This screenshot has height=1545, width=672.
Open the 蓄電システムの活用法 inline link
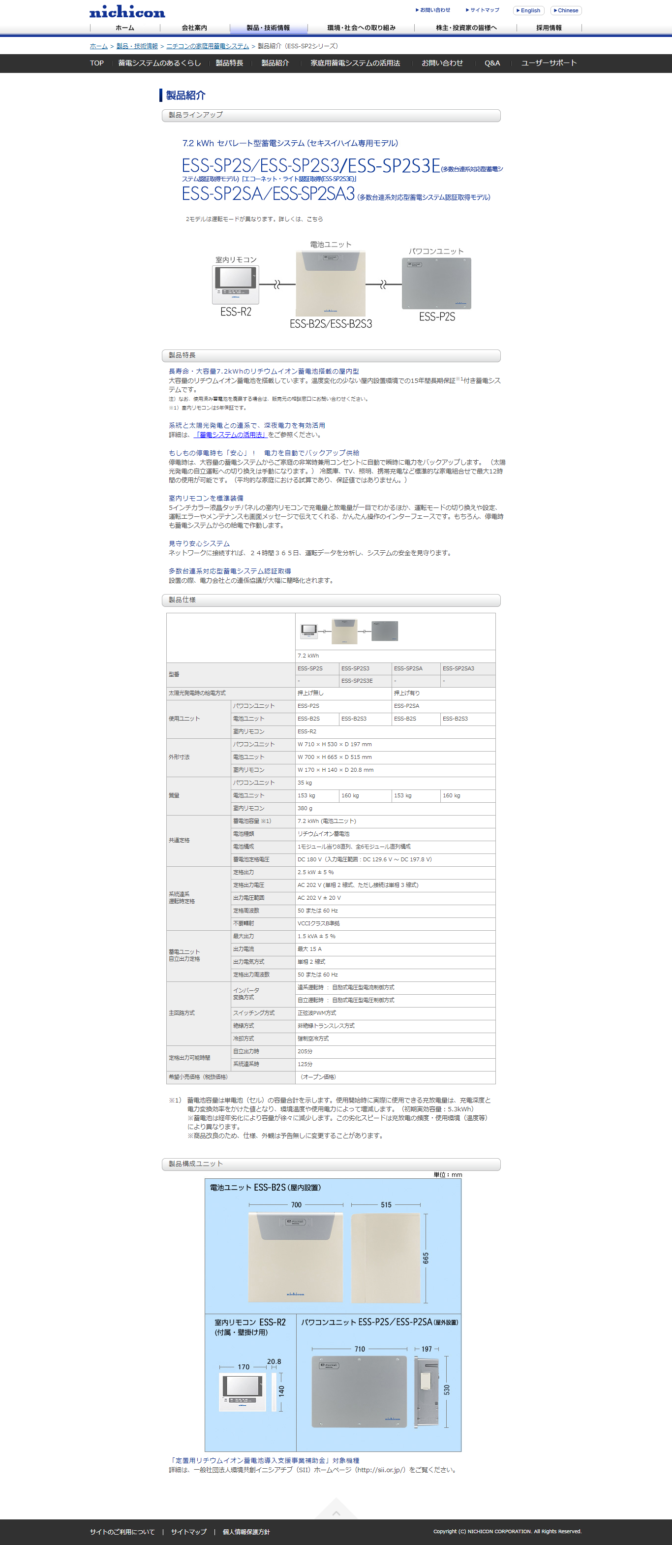230,435
